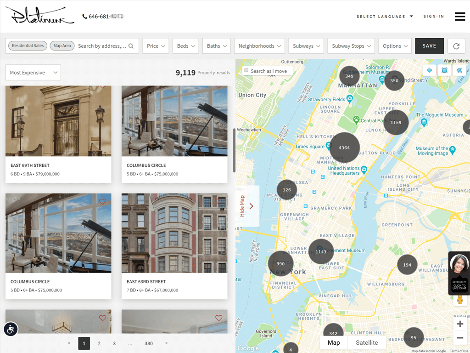Go to results page 2
The image size is (470, 353).
pos(99,343)
